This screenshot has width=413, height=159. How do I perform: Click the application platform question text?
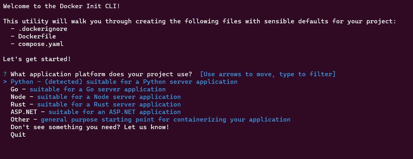[x=101, y=74]
